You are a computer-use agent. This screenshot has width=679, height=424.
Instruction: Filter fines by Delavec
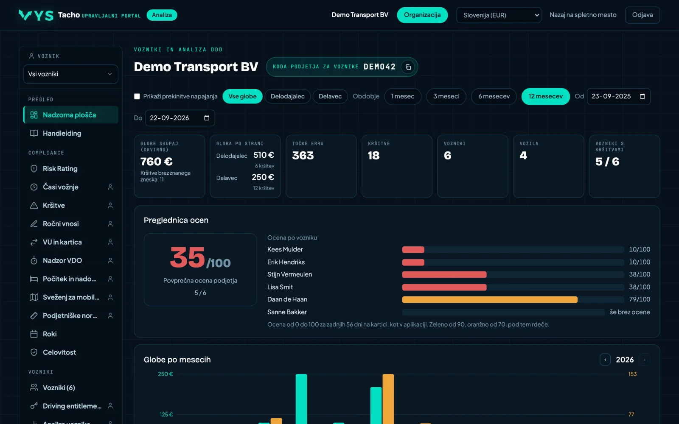330,96
